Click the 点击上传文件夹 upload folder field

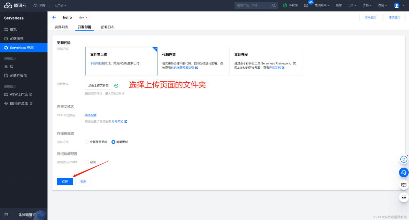click(x=98, y=86)
